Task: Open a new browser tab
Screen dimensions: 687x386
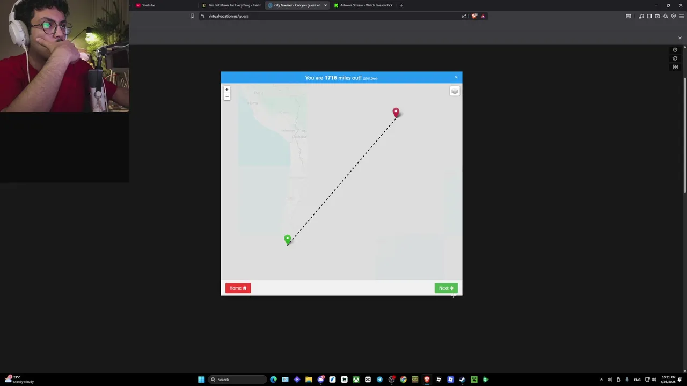Action: [x=401, y=5]
